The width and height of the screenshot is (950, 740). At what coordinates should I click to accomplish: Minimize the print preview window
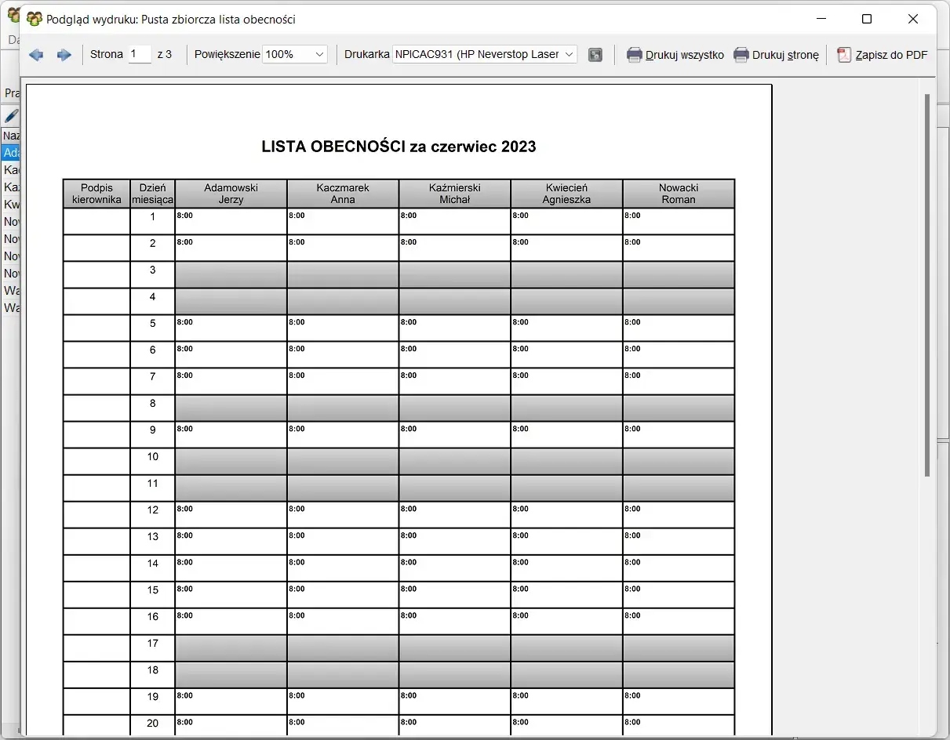tap(821, 19)
